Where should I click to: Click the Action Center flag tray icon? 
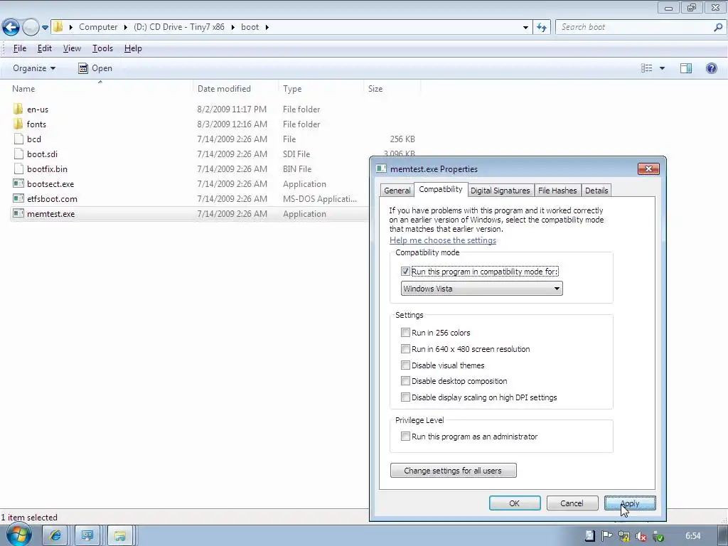point(606,536)
